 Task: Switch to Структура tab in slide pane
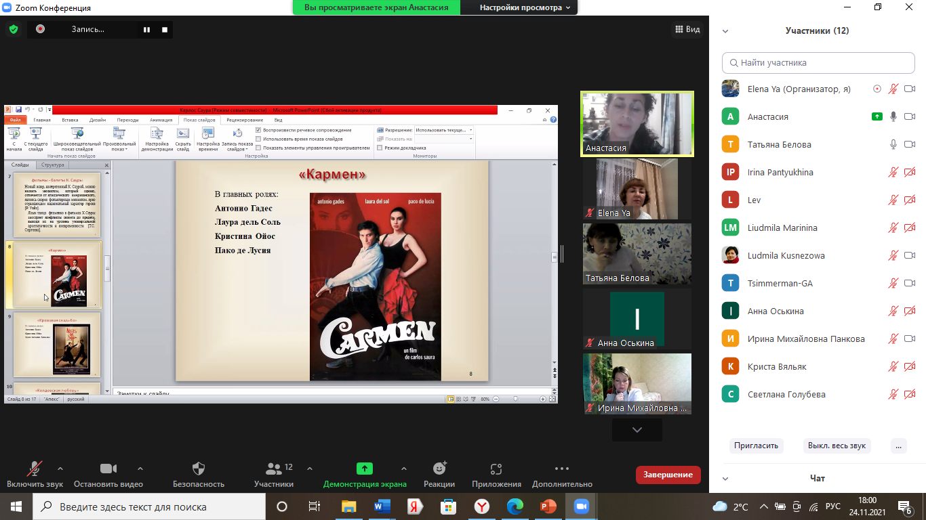52,165
